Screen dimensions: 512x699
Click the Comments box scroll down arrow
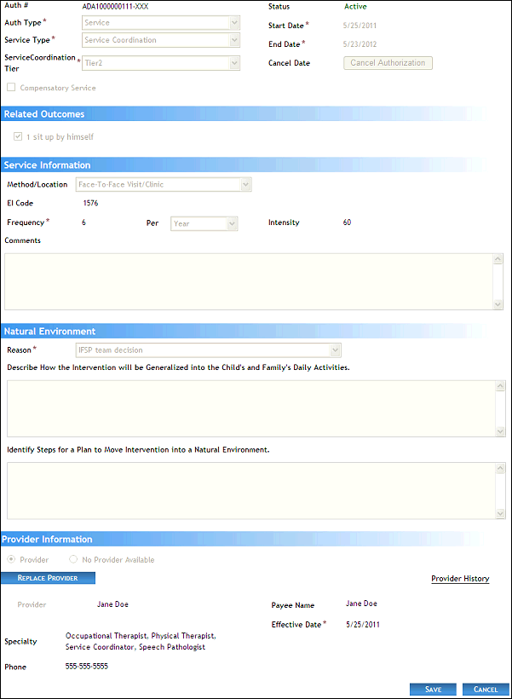tap(498, 303)
